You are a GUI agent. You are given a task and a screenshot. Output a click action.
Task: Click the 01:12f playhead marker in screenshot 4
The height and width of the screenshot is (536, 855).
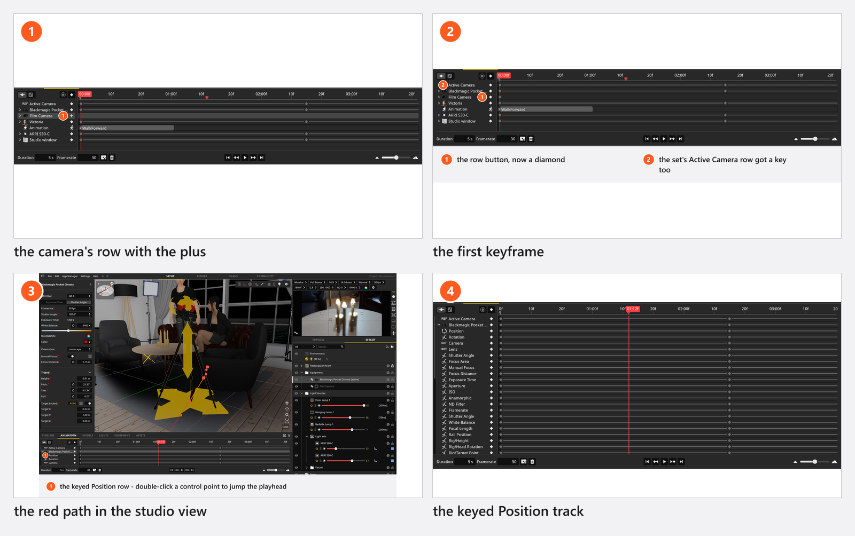coord(633,309)
